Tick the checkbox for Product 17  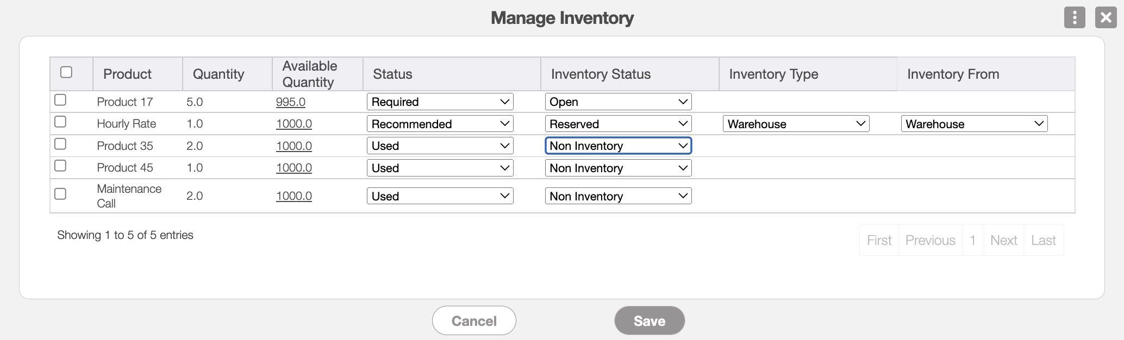click(60, 100)
